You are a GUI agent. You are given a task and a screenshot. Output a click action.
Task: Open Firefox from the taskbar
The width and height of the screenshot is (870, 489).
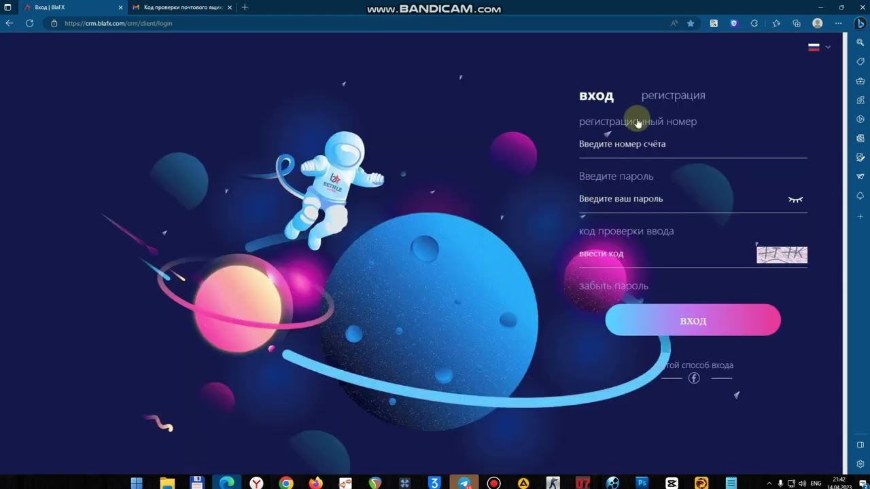point(316,483)
